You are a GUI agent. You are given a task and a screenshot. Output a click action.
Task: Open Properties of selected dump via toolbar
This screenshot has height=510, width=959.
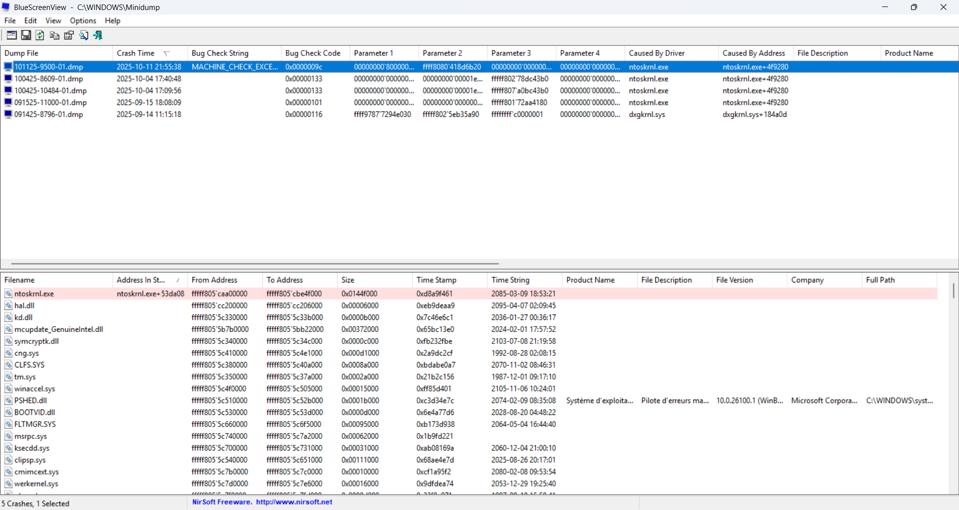click(68, 35)
